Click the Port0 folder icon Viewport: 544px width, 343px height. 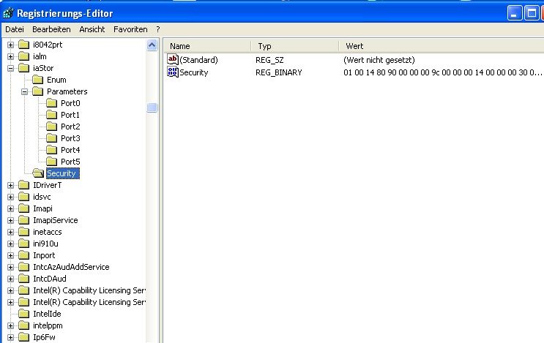coord(51,103)
